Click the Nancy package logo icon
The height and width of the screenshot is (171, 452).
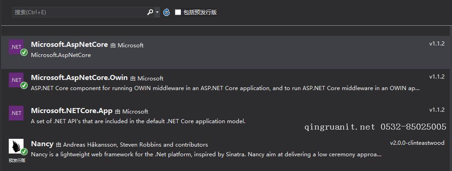click(x=16, y=146)
